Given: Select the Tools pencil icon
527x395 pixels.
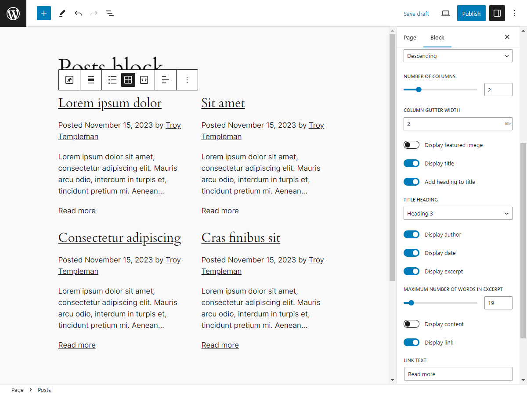Looking at the screenshot, I should 62,13.
